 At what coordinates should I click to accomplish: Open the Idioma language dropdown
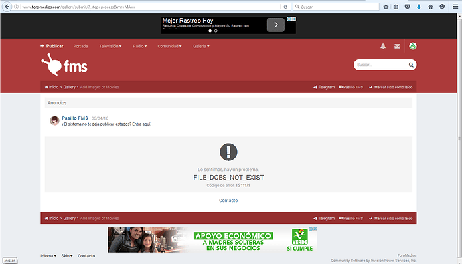coord(48,256)
